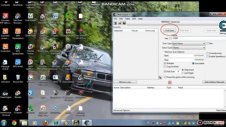Enable Unrandomizer checkbox

point(208,53)
